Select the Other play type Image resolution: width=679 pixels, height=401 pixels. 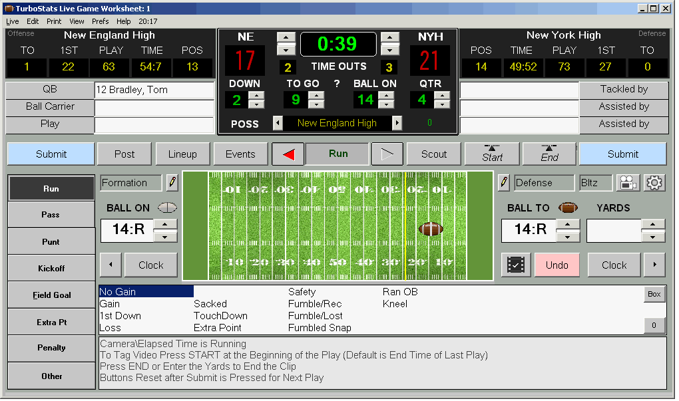coord(51,376)
